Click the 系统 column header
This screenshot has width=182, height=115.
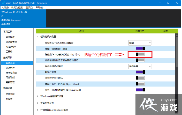165,31
